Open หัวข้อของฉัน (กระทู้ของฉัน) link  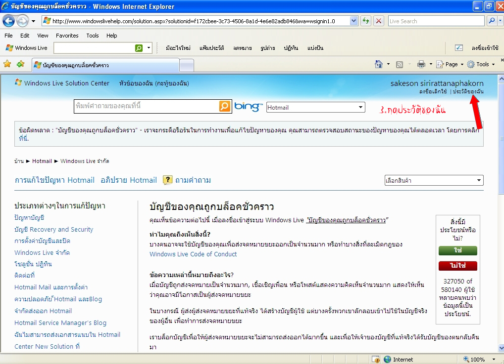[x=154, y=83]
